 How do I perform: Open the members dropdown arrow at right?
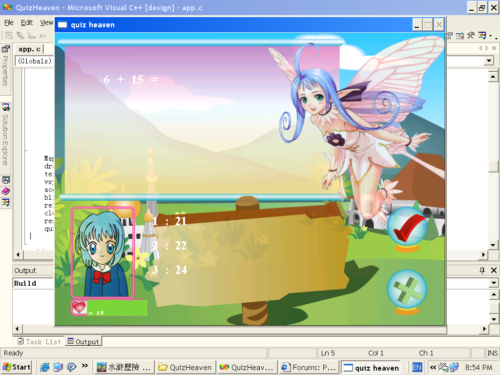488,61
